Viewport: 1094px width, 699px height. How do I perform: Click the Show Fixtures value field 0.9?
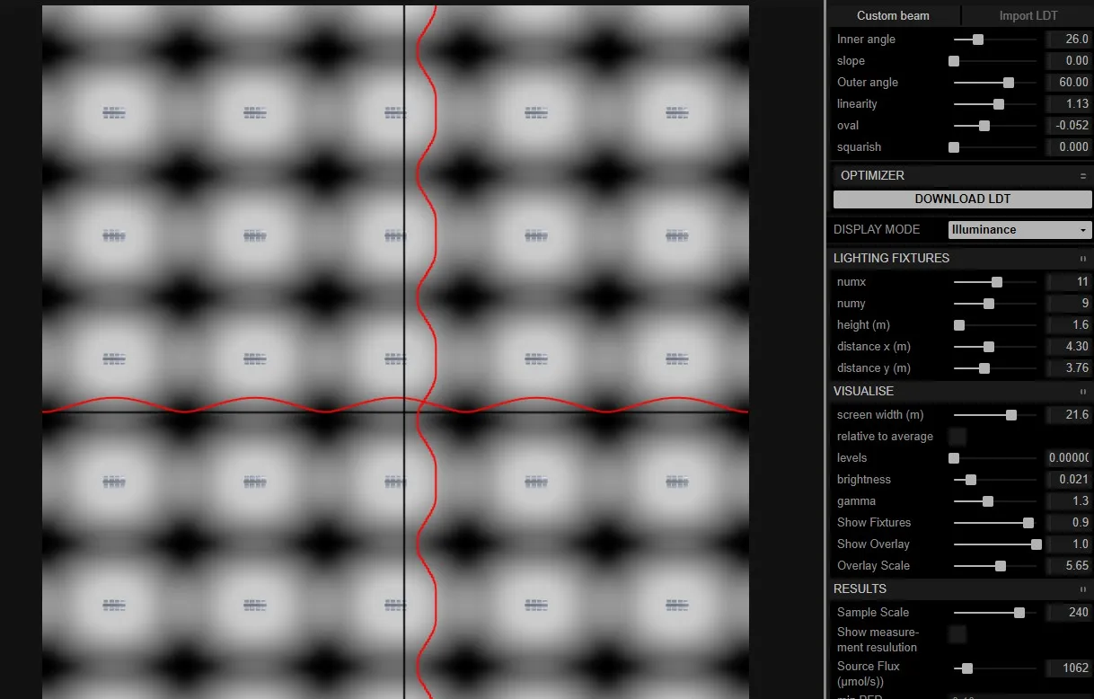1069,523
